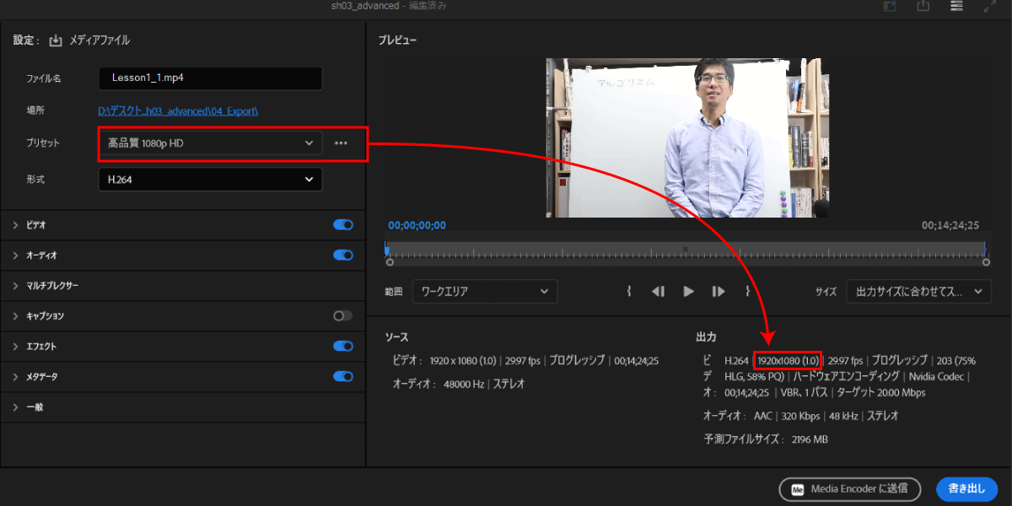Click the 書き出し export button
Image resolution: width=1012 pixels, height=506 pixels.
click(x=966, y=488)
